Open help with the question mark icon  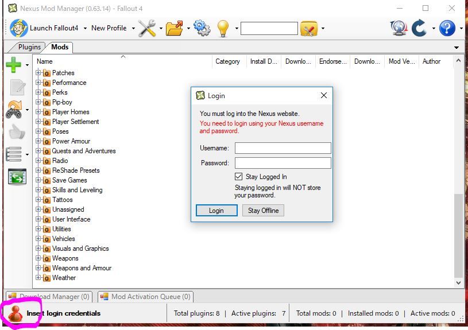pyautogui.click(x=447, y=28)
